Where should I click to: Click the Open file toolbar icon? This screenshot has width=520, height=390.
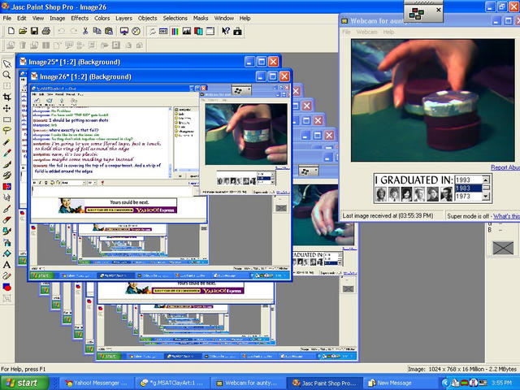click(23, 31)
